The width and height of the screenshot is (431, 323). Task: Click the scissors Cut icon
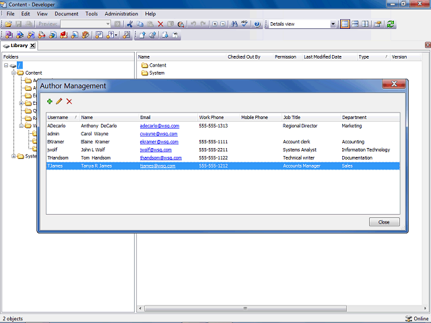pos(130,24)
